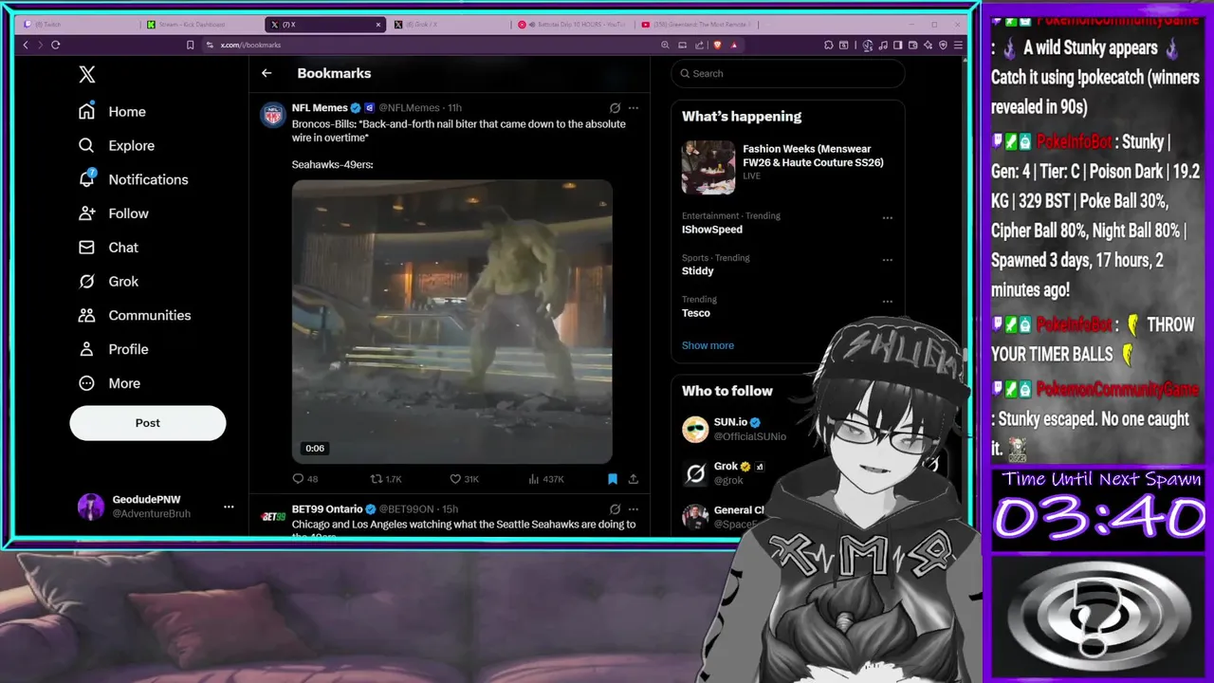This screenshot has width=1214, height=683.
Task: Open the Tesco trending topic
Action: click(x=696, y=313)
